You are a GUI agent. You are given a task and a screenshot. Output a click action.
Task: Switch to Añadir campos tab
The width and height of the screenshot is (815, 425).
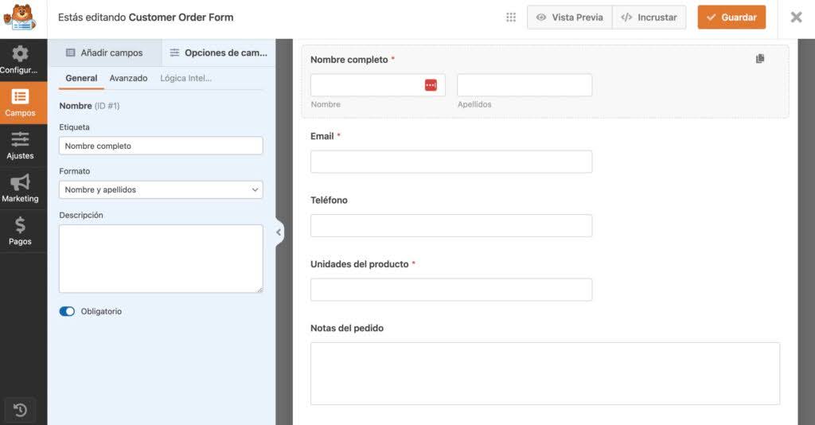pyautogui.click(x=104, y=53)
